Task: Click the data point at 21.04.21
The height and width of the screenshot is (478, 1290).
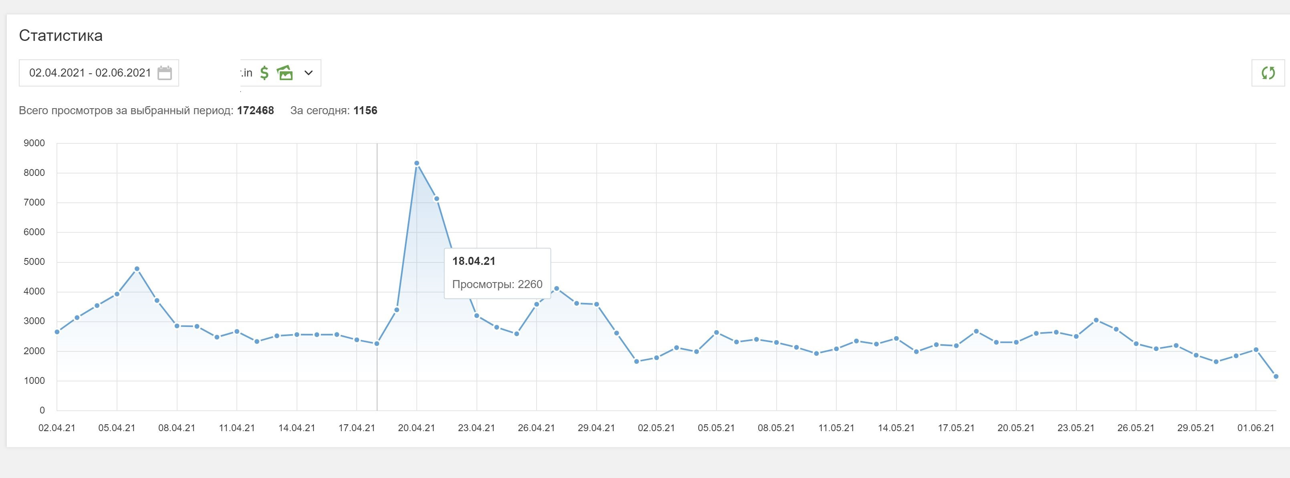Action: click(x=437, y=199)
